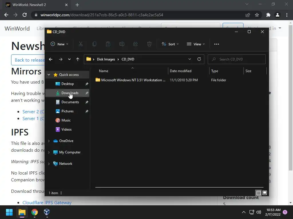
Task: Bookmark this page with star icon
Action: pos(257,15)
